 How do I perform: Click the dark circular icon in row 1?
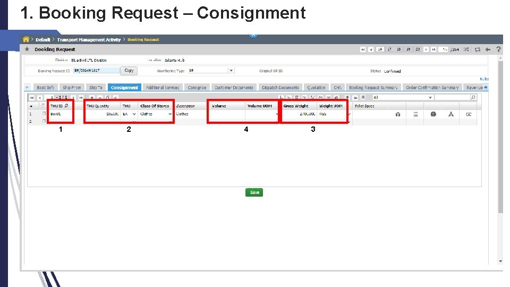pyautogui.click(x=433, y=114)
